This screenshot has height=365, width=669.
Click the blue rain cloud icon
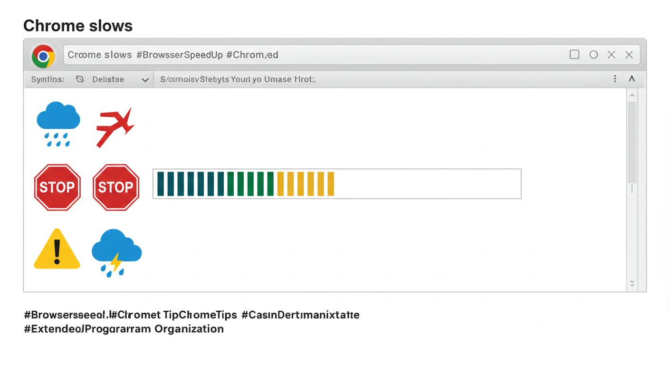[58, 124]
